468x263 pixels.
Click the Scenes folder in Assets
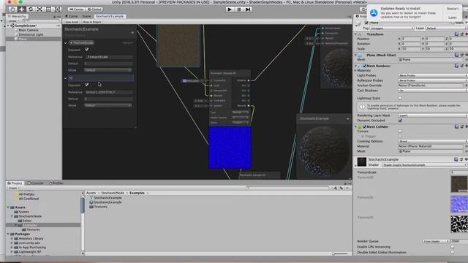tap(21, 212)
